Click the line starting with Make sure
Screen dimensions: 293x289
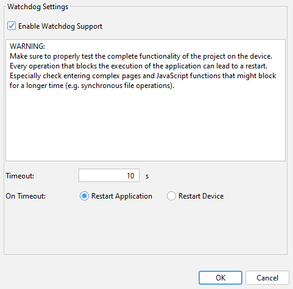pos(141,56)
